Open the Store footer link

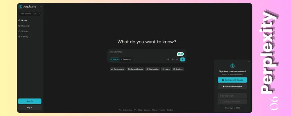click(154, 110)
